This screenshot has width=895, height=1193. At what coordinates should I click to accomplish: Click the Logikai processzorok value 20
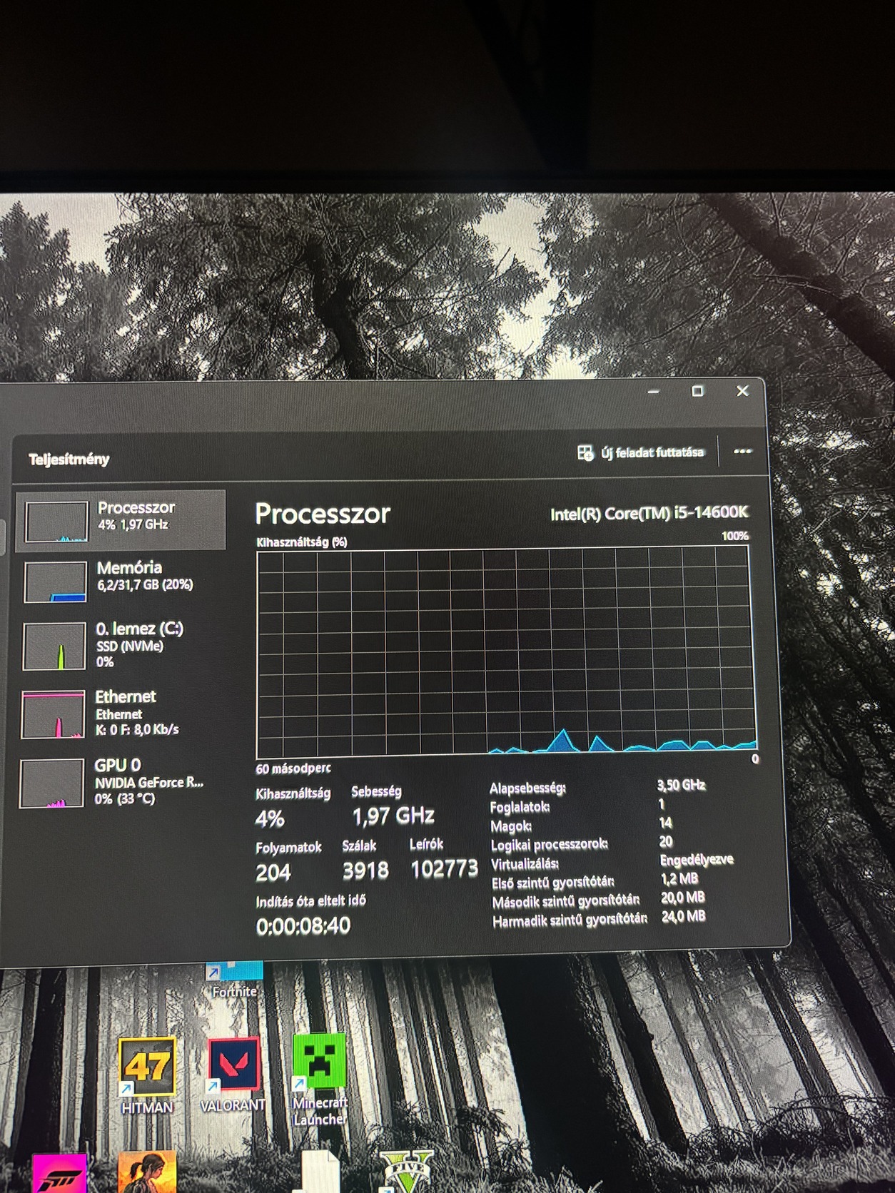pos(666,841)
